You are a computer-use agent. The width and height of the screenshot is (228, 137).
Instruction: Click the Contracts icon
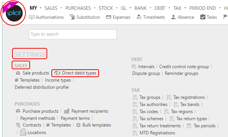click(18, 125)
